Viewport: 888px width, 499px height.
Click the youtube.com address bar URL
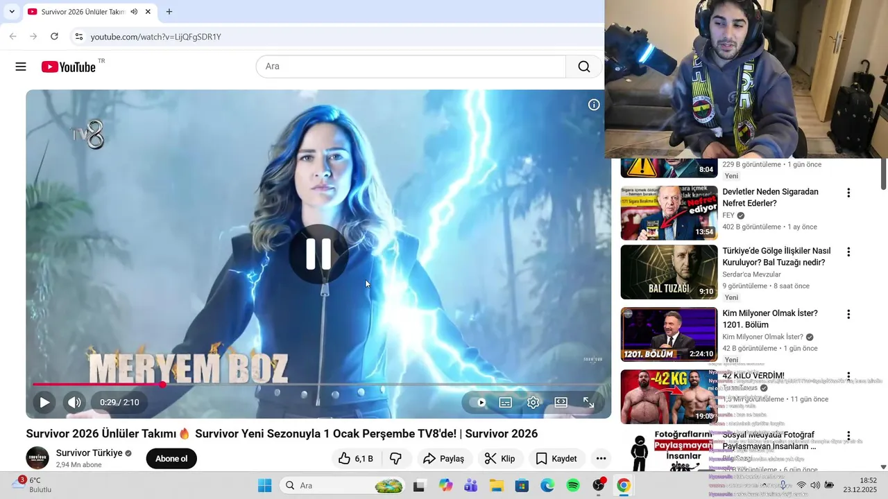click(155, 37)
